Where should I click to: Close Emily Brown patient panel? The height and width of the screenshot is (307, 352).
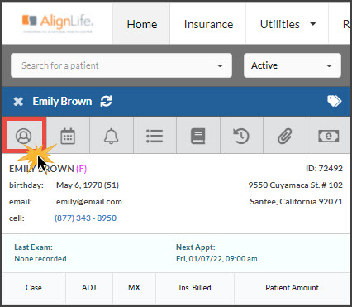coord(18,102)
